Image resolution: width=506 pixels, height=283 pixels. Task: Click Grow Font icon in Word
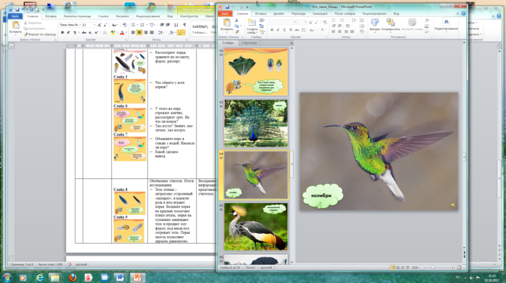click(99, 25)
